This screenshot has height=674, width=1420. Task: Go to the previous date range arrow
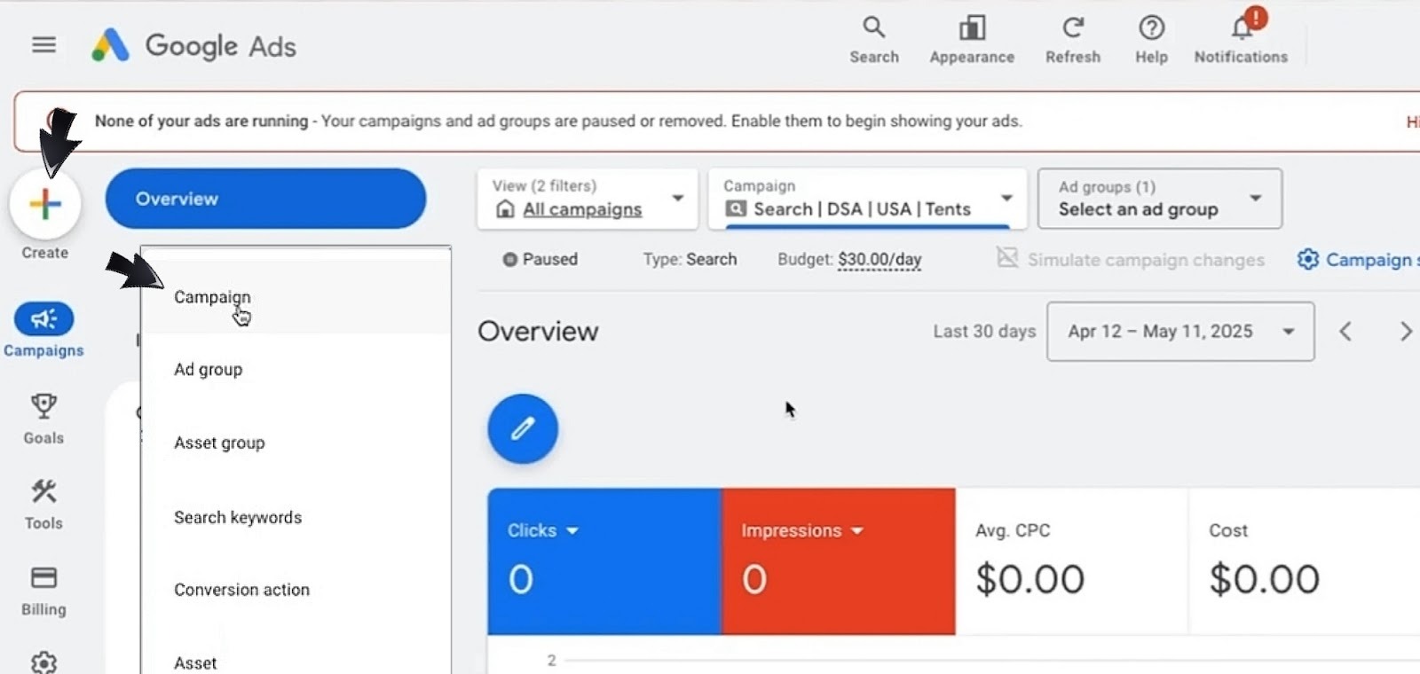[1345, 332]
